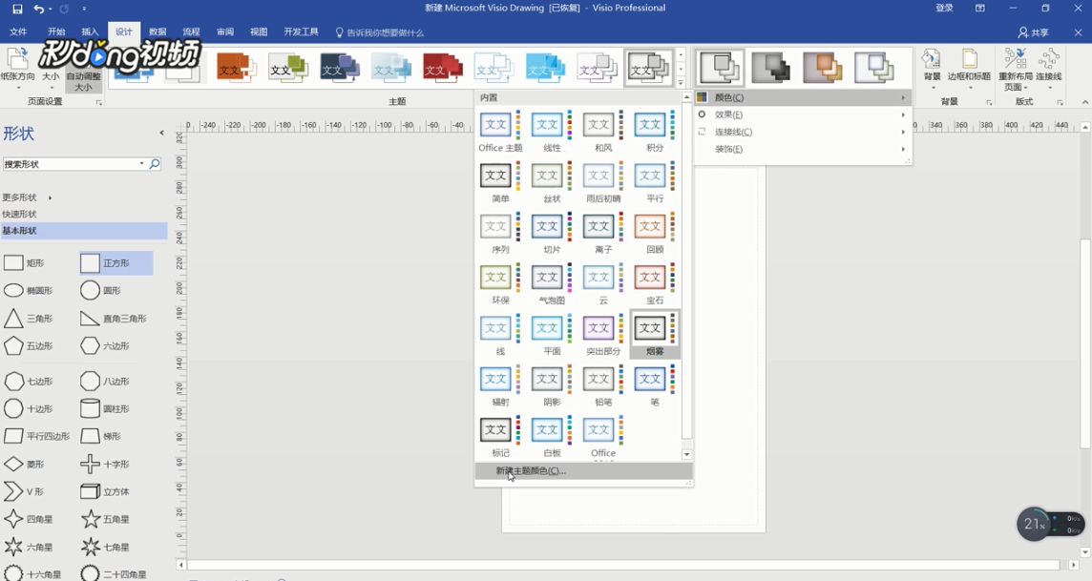Pick the 铅笔 color scheme
Image resolution: width=1092 pixels, height=581 pixels.
tap(603, 385)
